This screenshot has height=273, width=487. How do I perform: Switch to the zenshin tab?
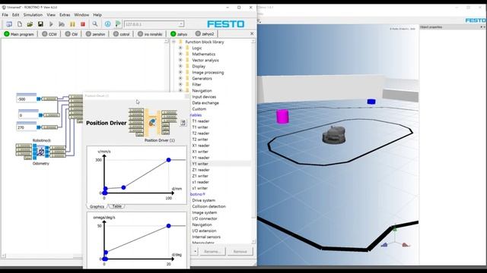[96, 34]
